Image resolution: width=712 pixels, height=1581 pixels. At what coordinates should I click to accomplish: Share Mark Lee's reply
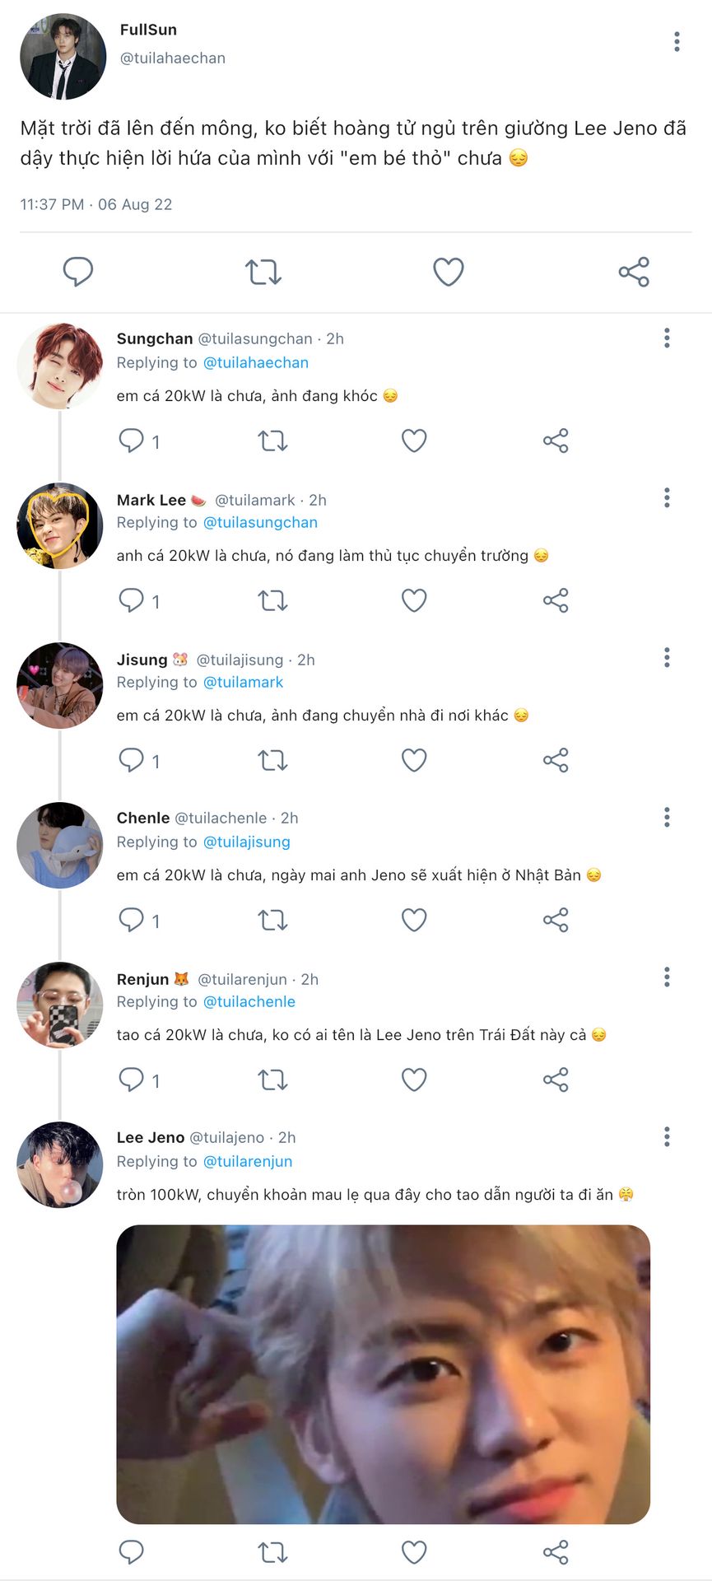click(x=556, y=601)
